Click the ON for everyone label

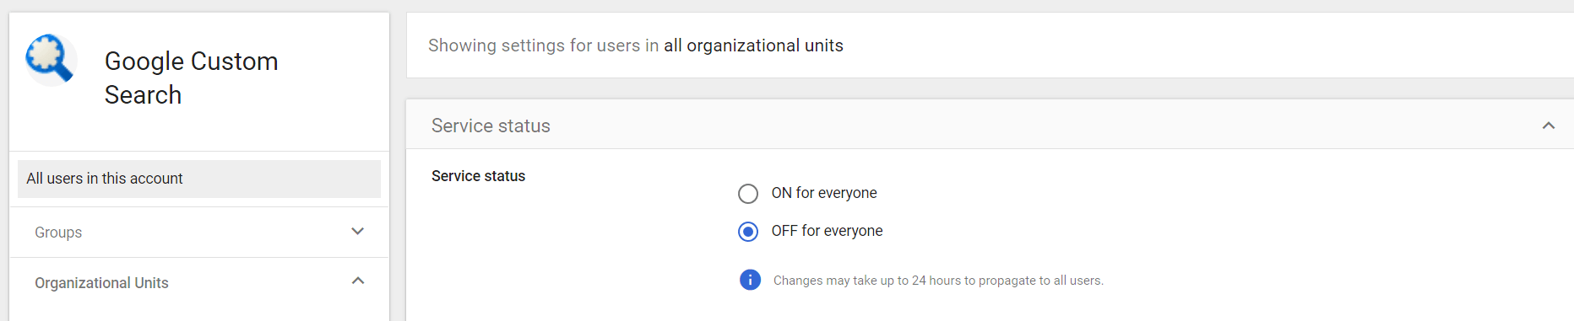(x=824, y=193)
